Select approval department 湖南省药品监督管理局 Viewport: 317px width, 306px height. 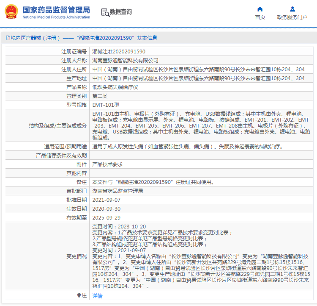tap(118, 191)
